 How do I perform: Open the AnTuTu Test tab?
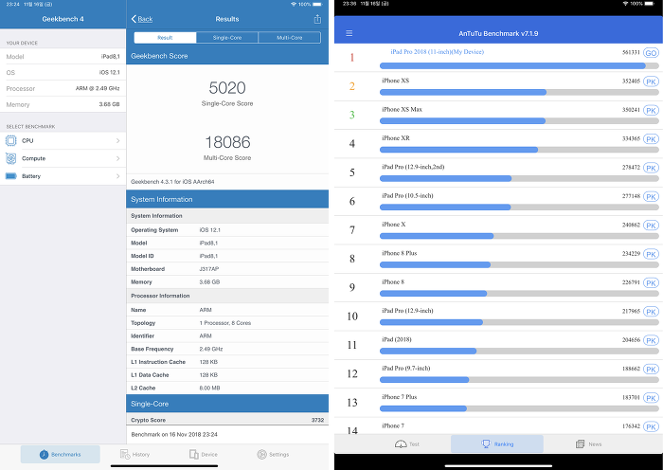click(406, 444)
